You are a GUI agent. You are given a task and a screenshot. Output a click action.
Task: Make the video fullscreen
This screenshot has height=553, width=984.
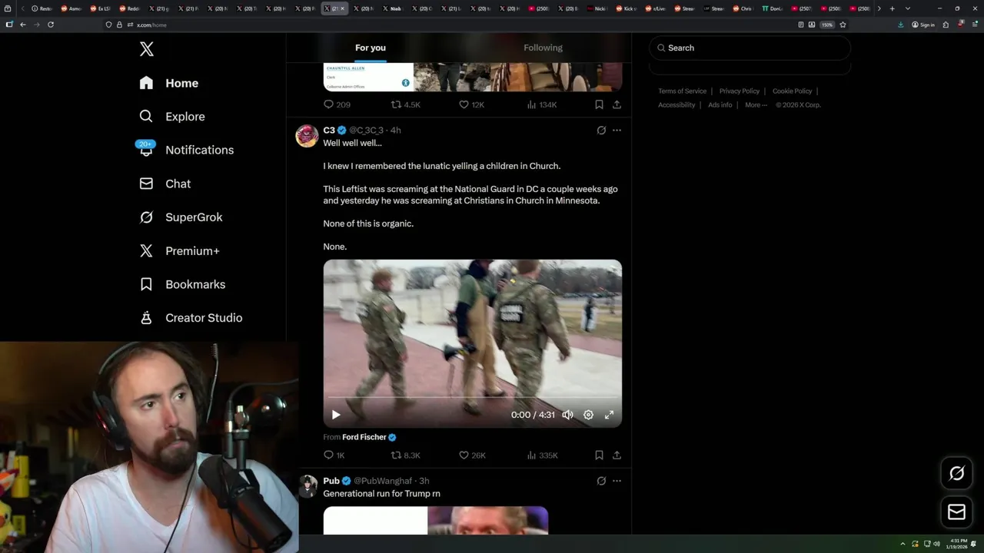click(x=609, y=415)
